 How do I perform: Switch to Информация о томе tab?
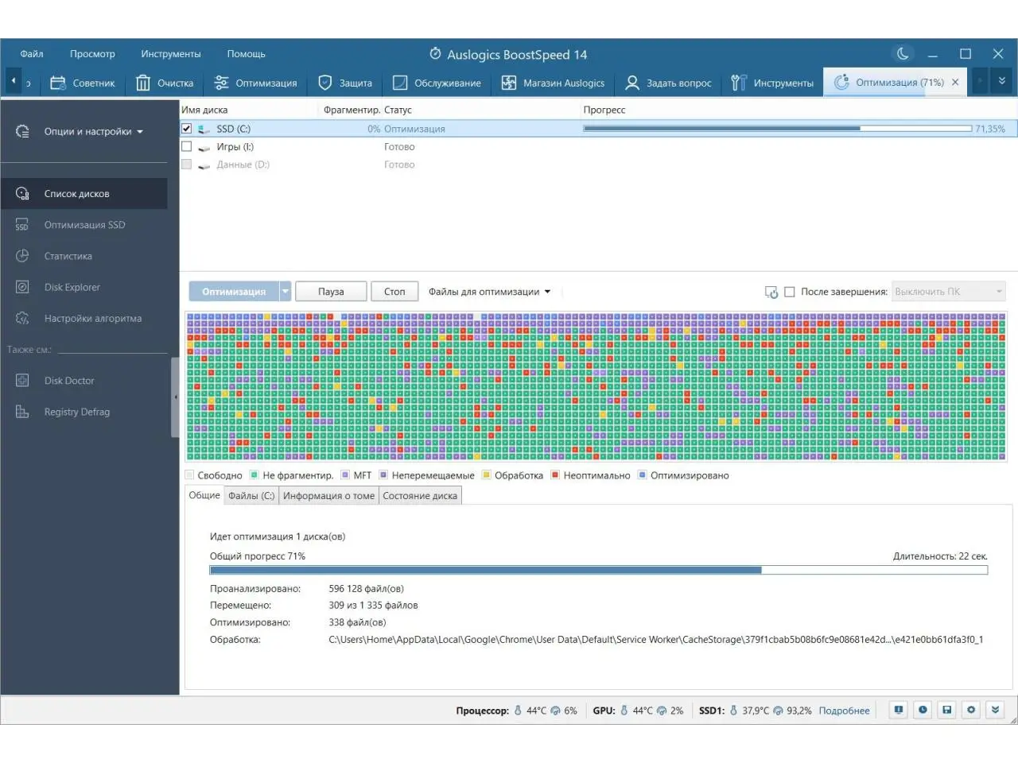(x=328, y=496)
